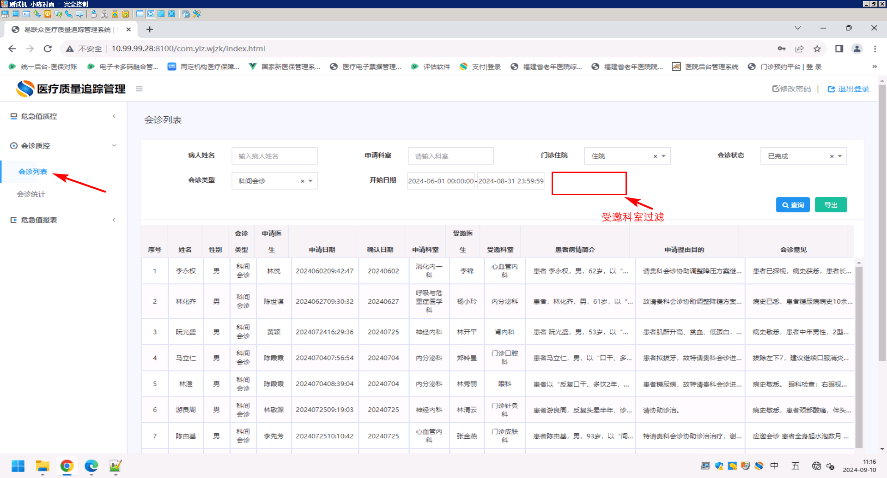Click the orange power icon in remote toolbar
Image resolution: width=887 pixels, height=478 pixels.
[x=48, y=14]
